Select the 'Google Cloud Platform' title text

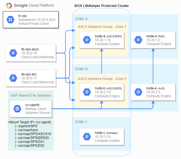click(x=34, y=6)
